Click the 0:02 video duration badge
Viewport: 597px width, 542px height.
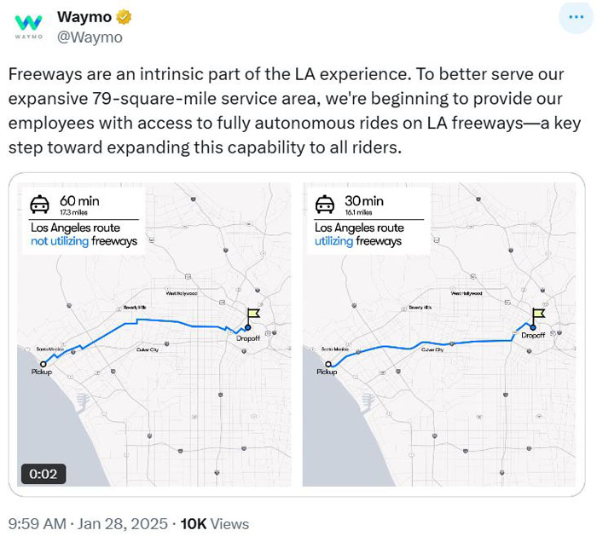coord(43,474)
